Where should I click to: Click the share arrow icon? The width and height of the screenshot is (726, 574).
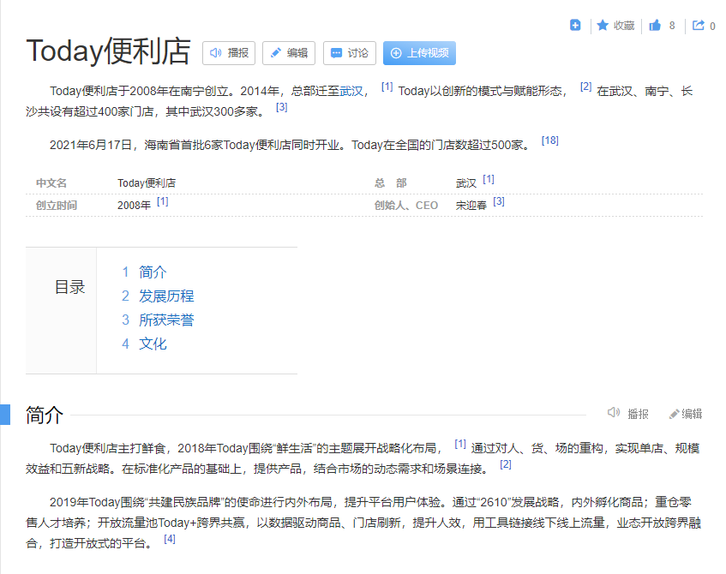coord(699,25)
